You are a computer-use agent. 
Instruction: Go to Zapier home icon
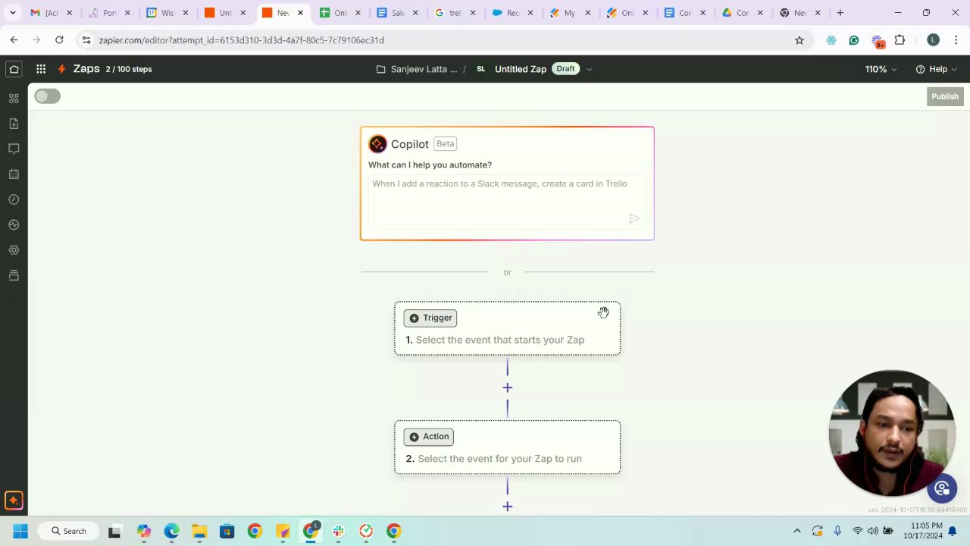coord(14,69)
